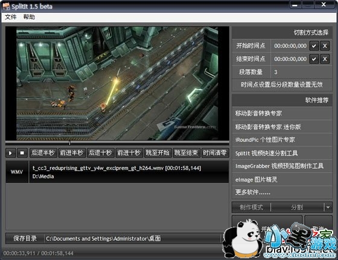Click the 结束时间点 time field

[x=290, y=59]
